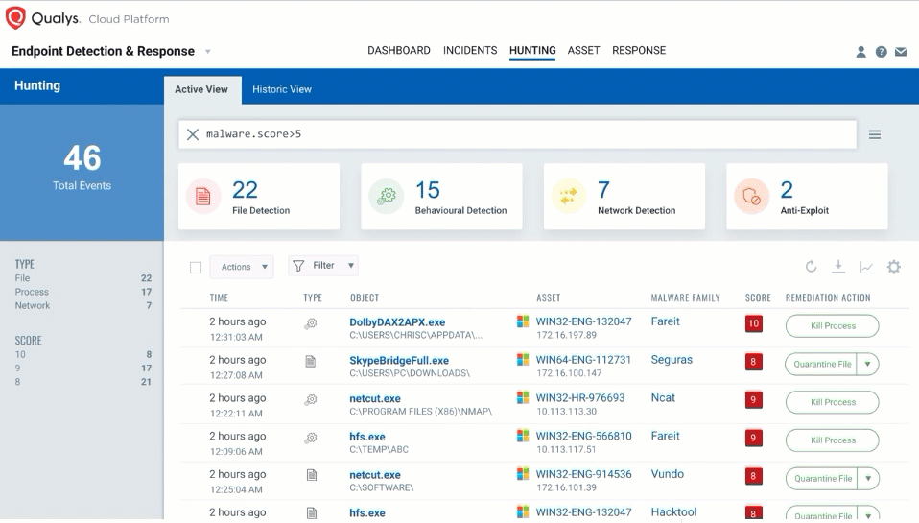
Task: Expand the Actions dropdown
Action: point(241,267)
